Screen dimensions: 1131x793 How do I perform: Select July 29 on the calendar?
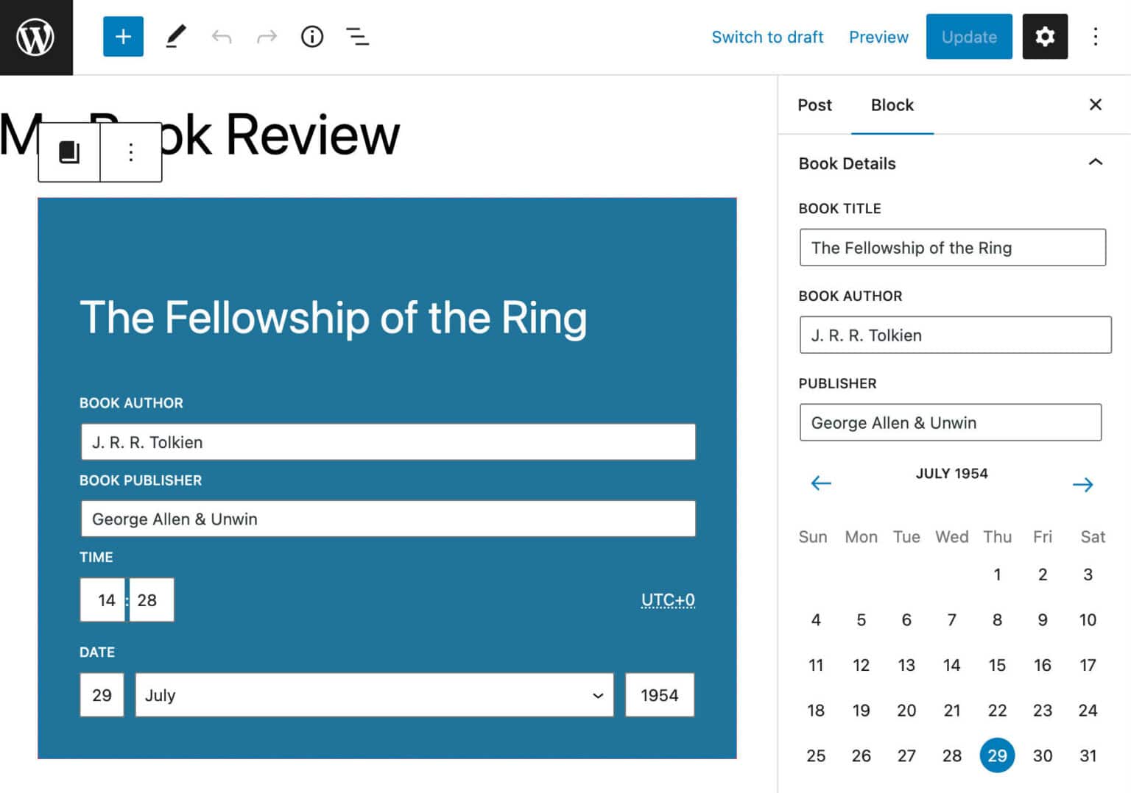997,755
